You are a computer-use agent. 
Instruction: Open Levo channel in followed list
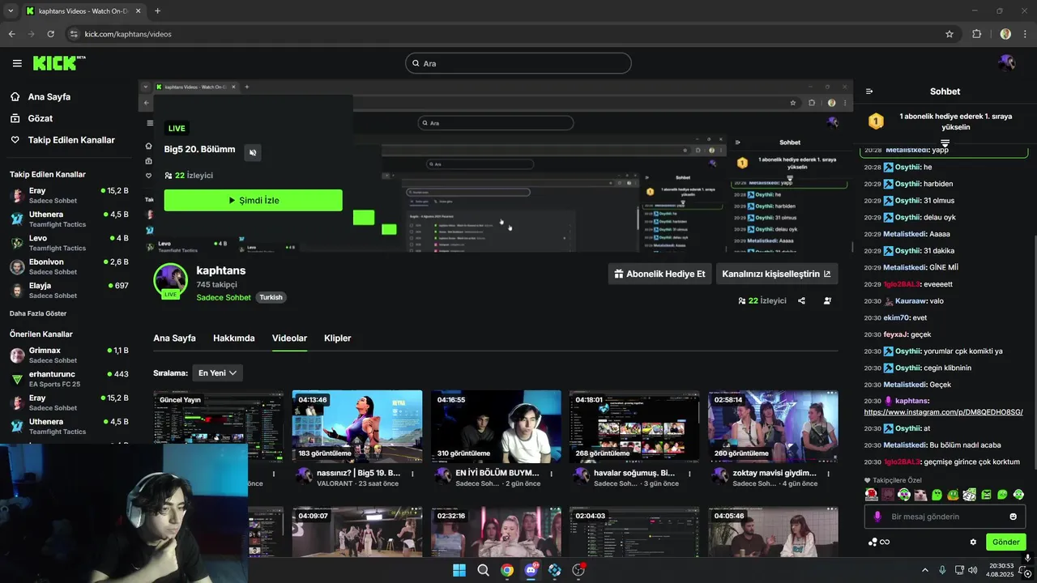(x=69, y=243)
